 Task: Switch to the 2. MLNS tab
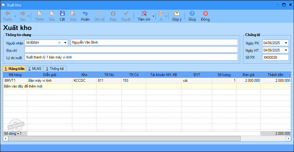[x=35, y=69]
